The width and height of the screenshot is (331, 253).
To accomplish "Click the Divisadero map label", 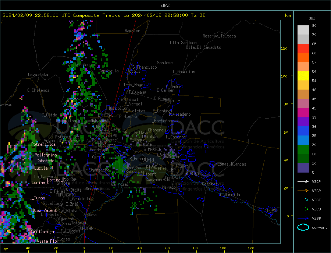I will pos(179,114).
